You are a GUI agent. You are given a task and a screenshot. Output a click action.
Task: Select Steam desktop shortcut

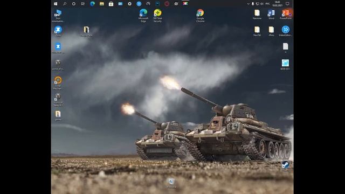pyautogui.click(x=286, y=166)
